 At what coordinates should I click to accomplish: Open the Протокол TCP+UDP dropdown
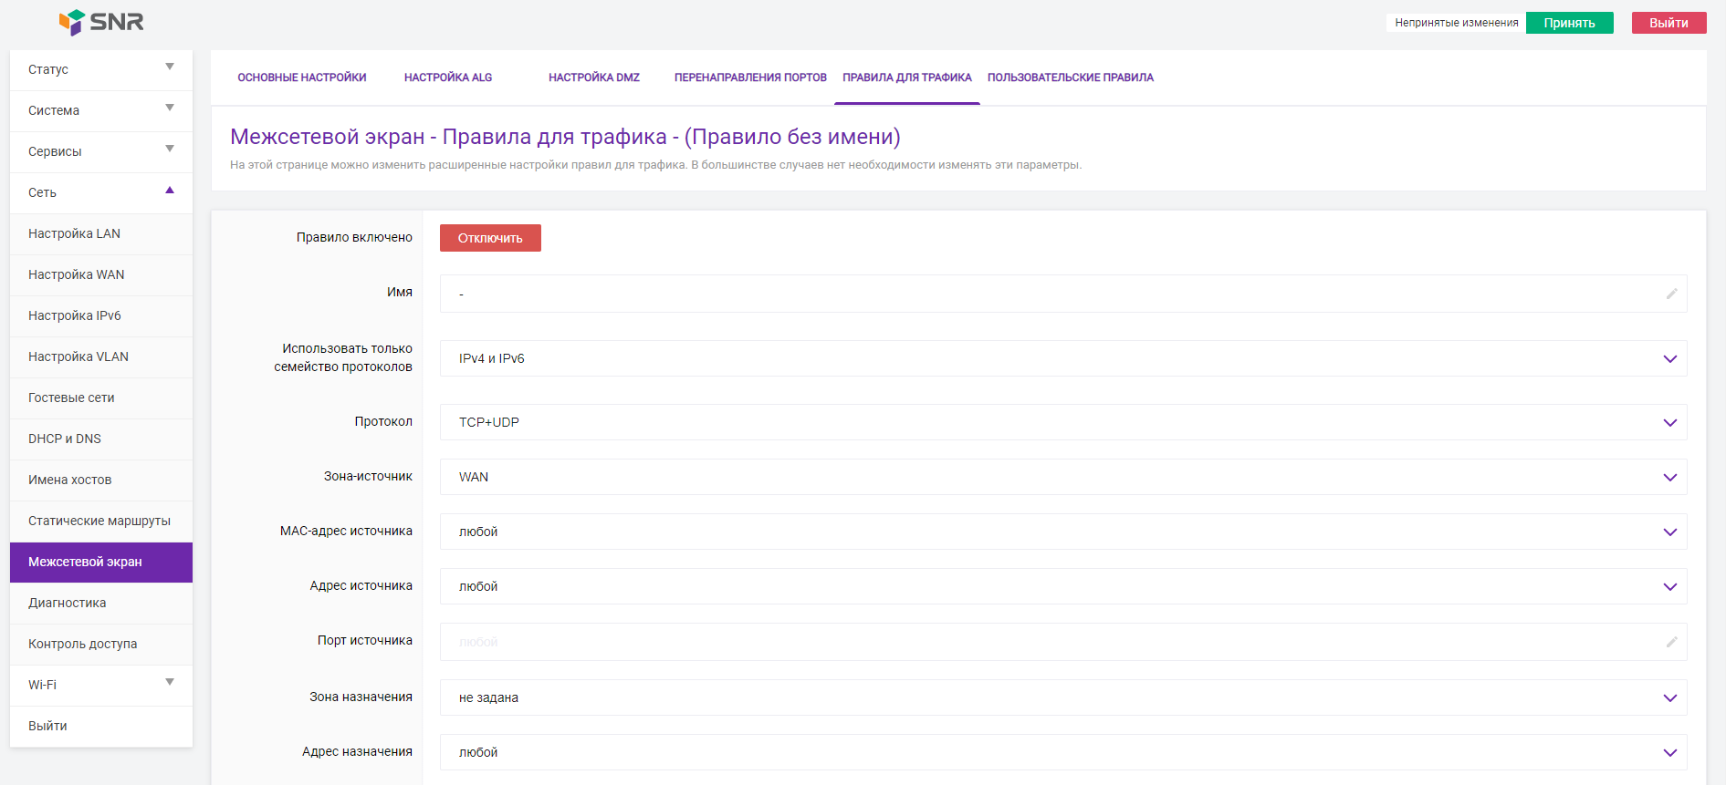pyautogui.click(x=1062, y=422)
